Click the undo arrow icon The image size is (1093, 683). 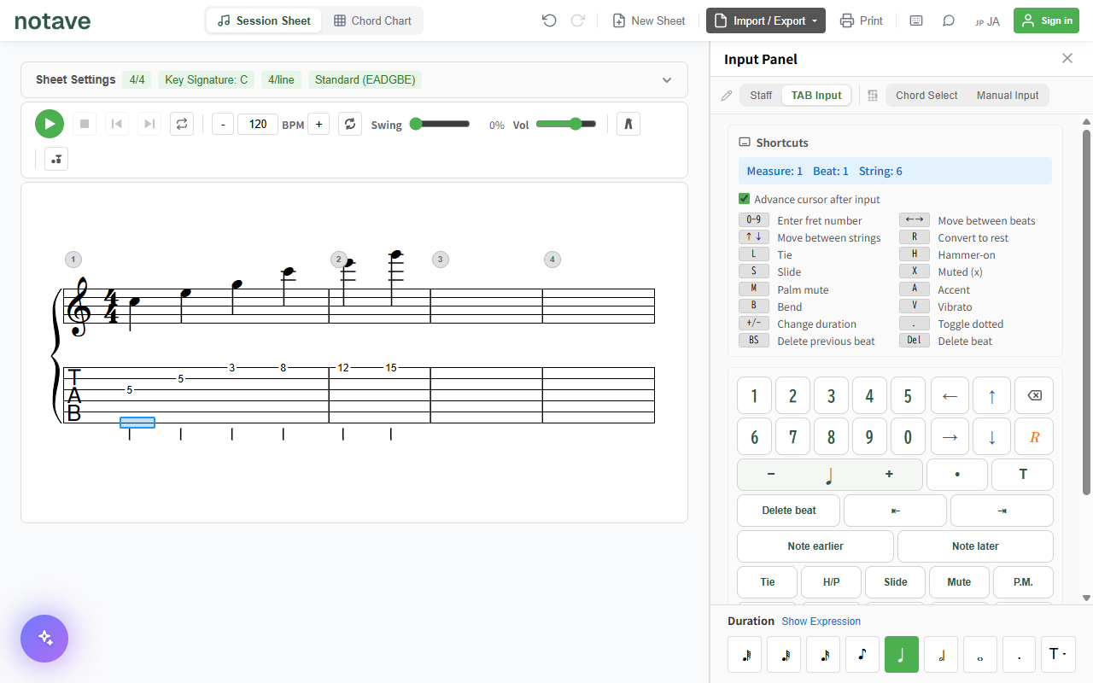pos(549,20)
